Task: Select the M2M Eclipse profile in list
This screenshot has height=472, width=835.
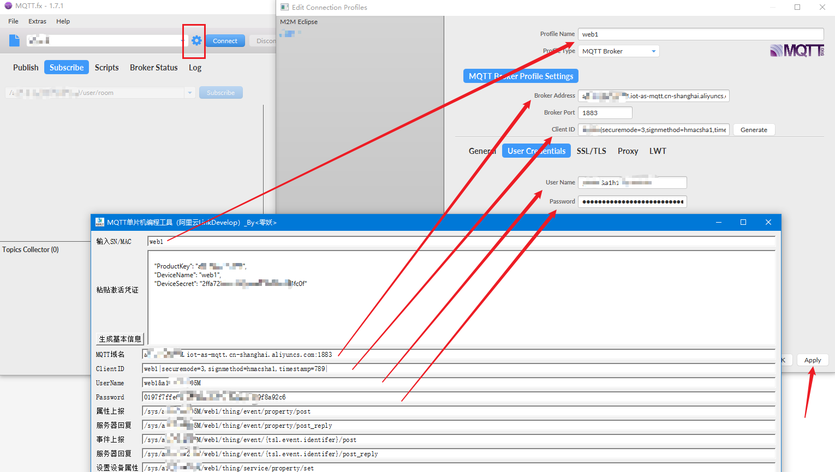Action: coord(299,22)
